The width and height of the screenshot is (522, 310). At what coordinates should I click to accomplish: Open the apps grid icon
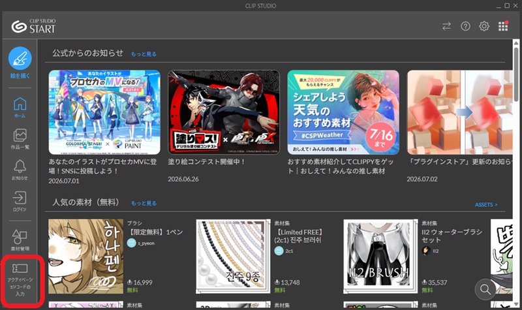tap(503, 26)
